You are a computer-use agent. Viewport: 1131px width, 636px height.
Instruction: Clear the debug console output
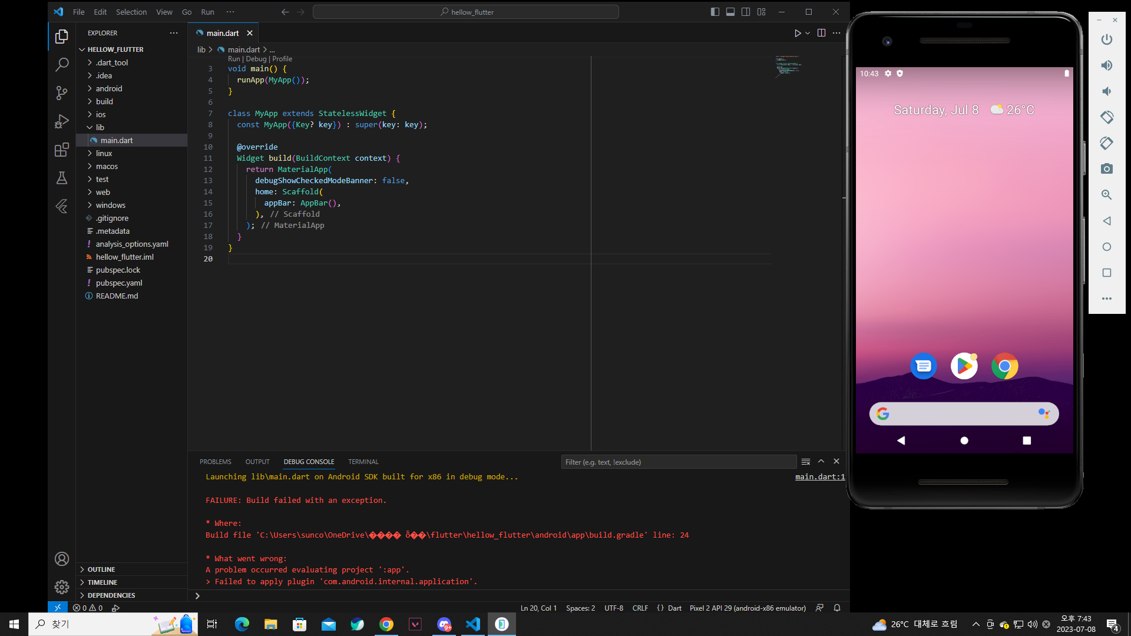(806, 462)
